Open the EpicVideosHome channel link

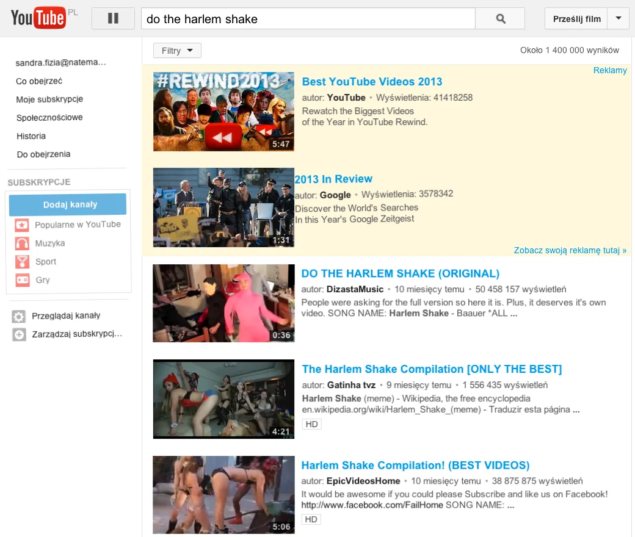pyautogui.click(x=363, y=481)
